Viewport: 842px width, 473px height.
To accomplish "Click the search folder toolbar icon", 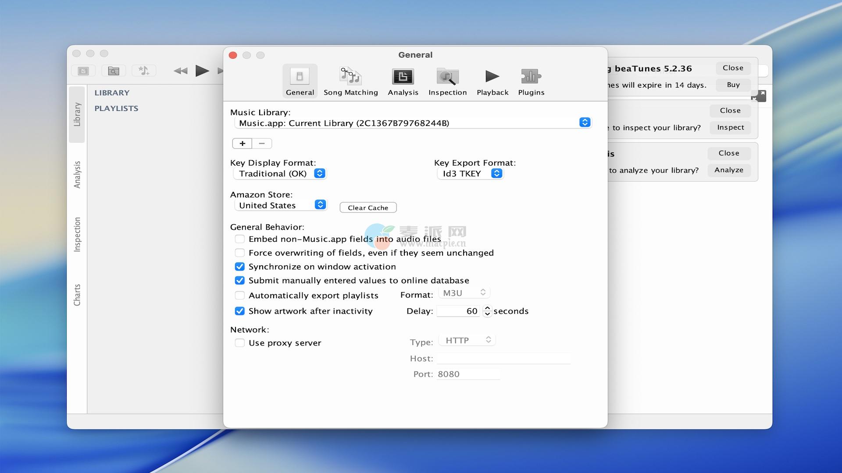I will click(x=114, y=71).
